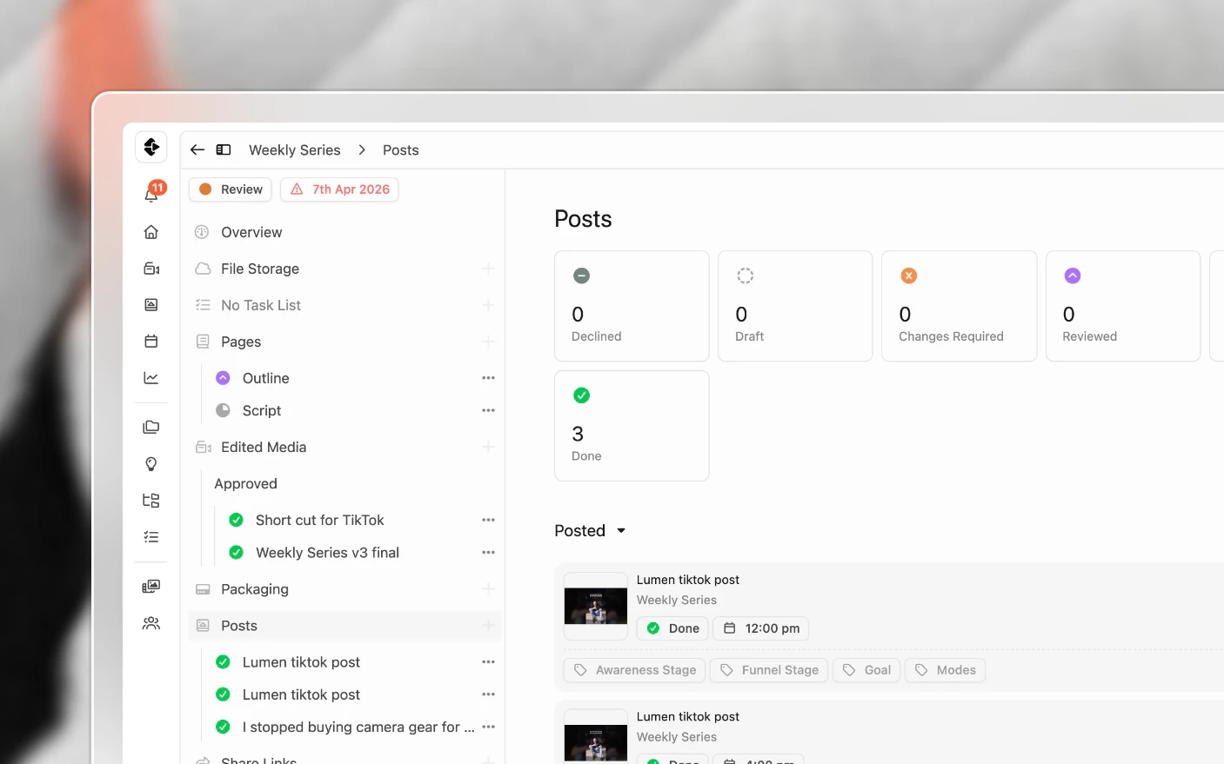Open the checklist tasks icon in sidebar

(151, 537)
